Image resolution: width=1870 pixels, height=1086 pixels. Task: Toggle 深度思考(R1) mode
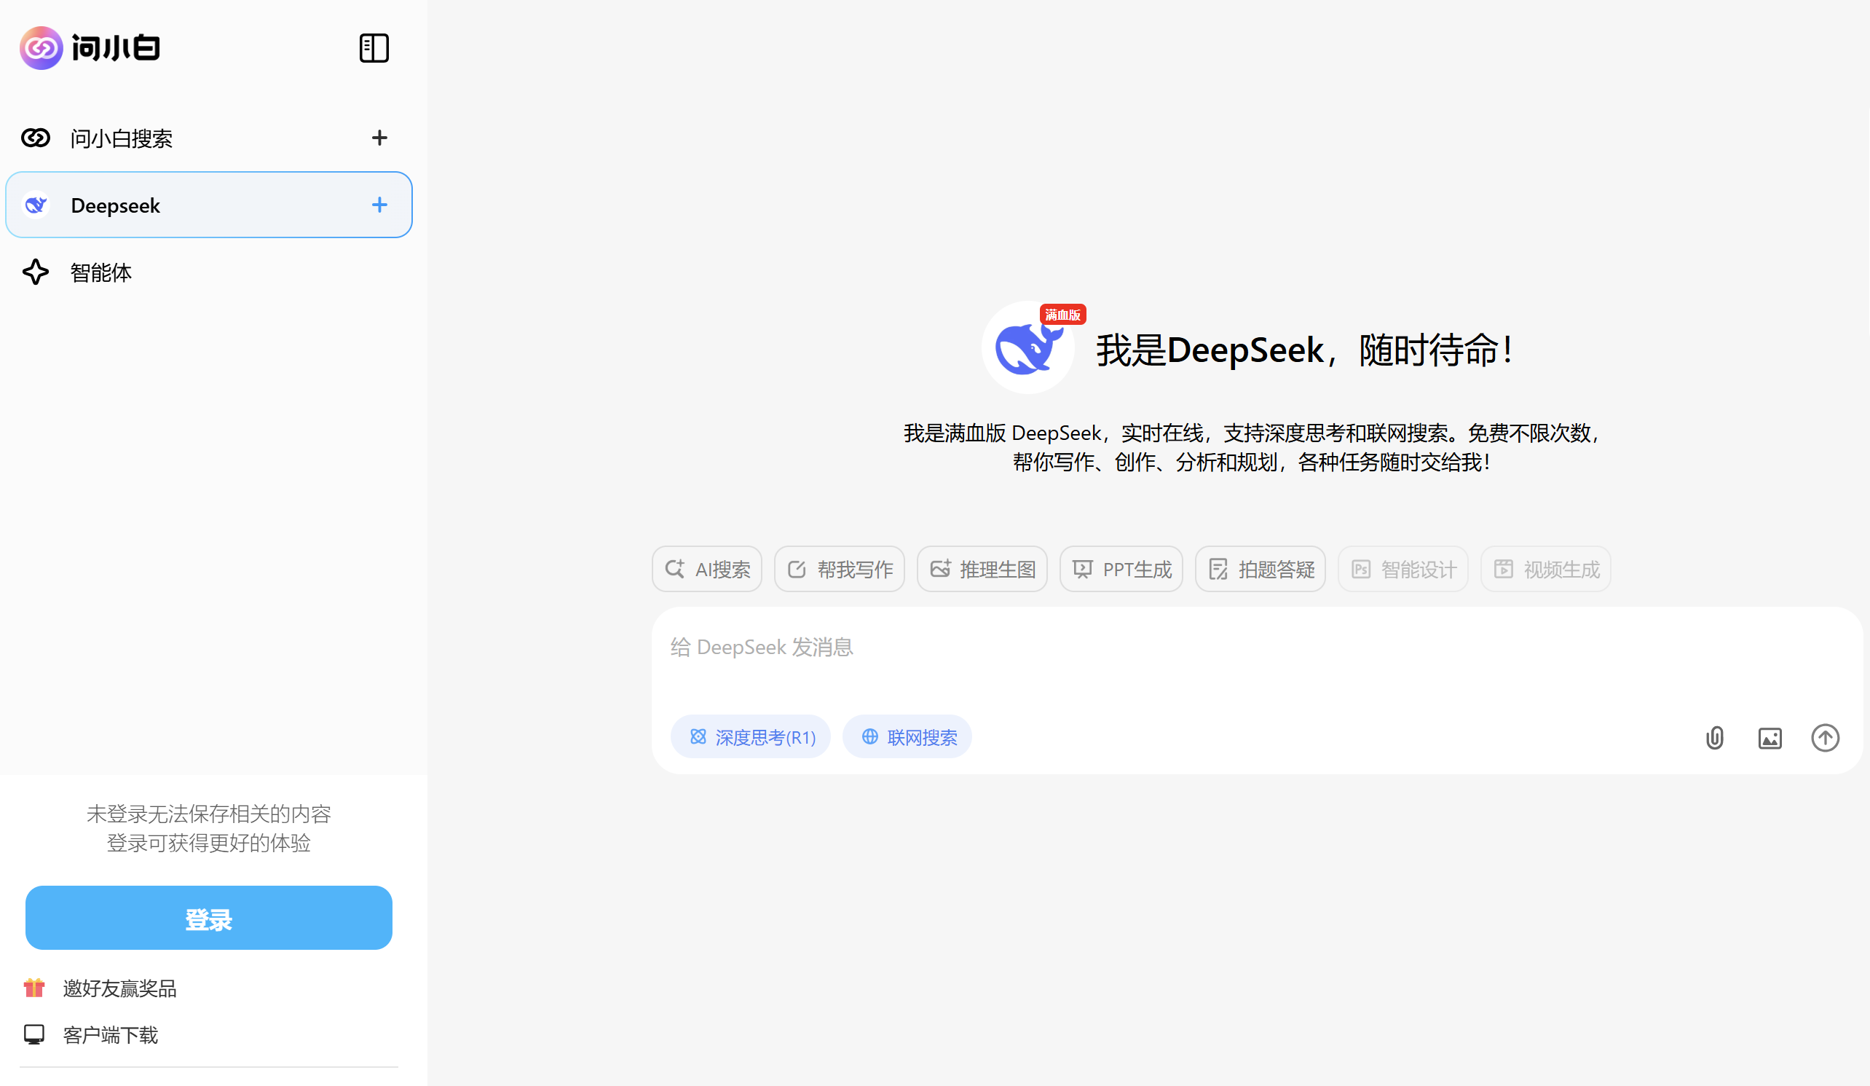tap(750, 737)
